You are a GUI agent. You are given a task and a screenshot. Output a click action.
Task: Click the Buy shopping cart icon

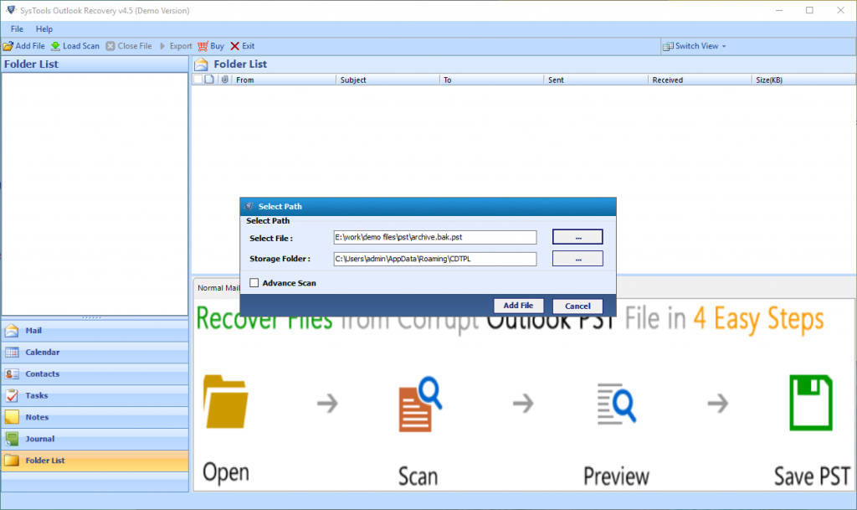(202, 46)
